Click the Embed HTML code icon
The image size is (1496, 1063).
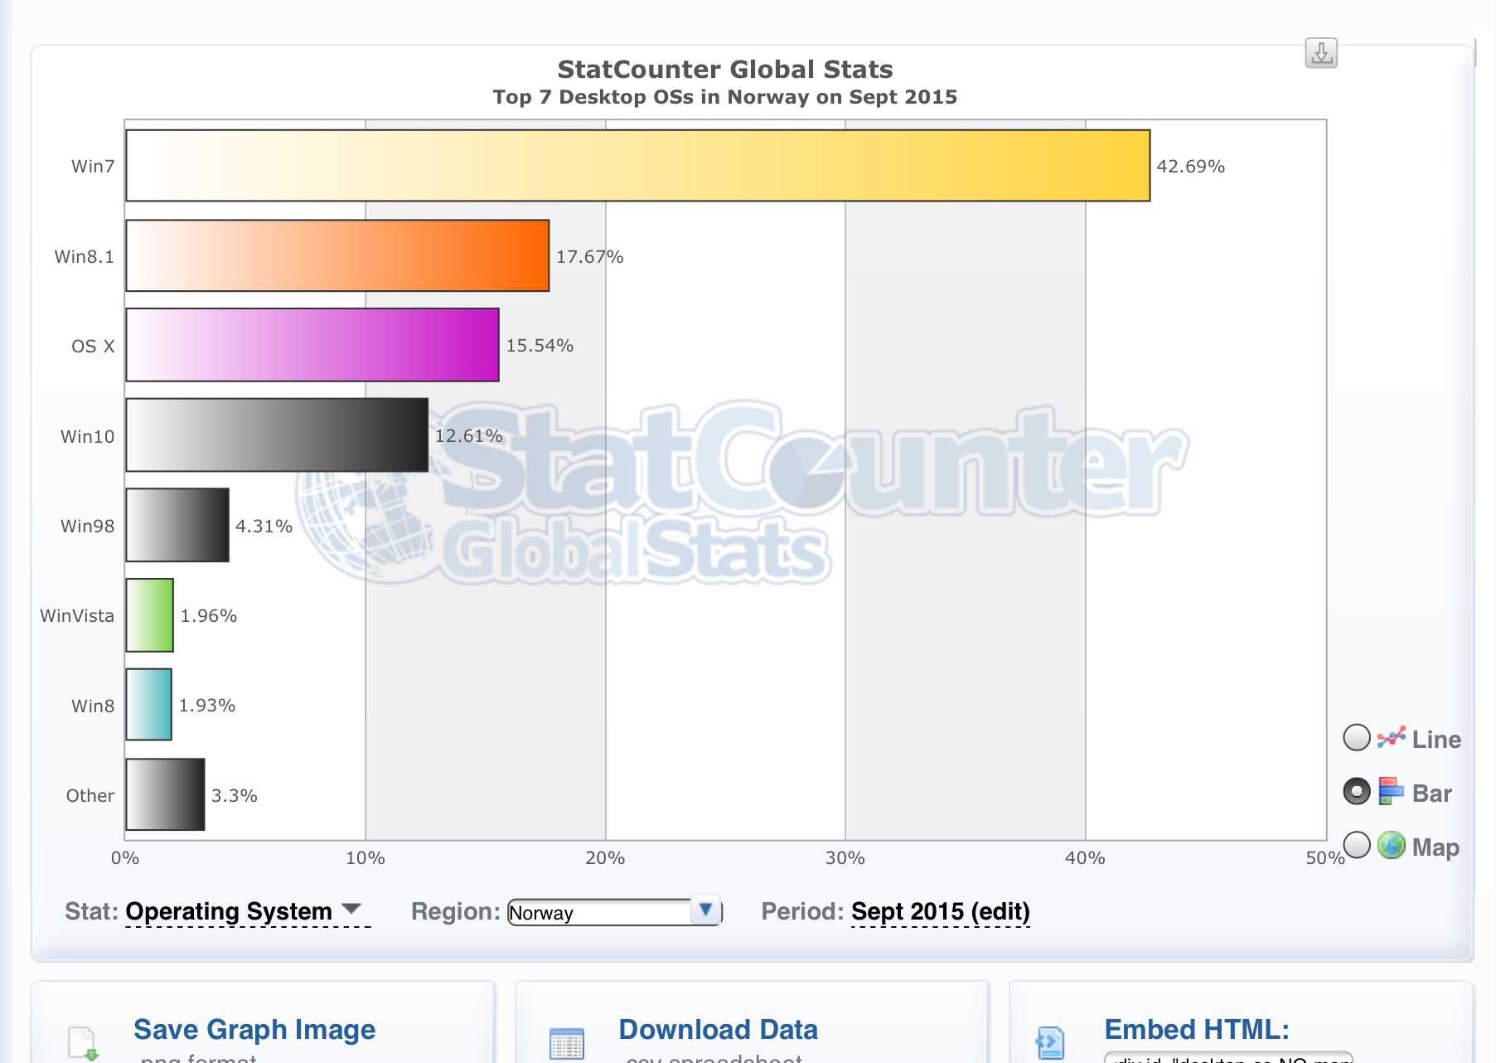point(1050,1043)
